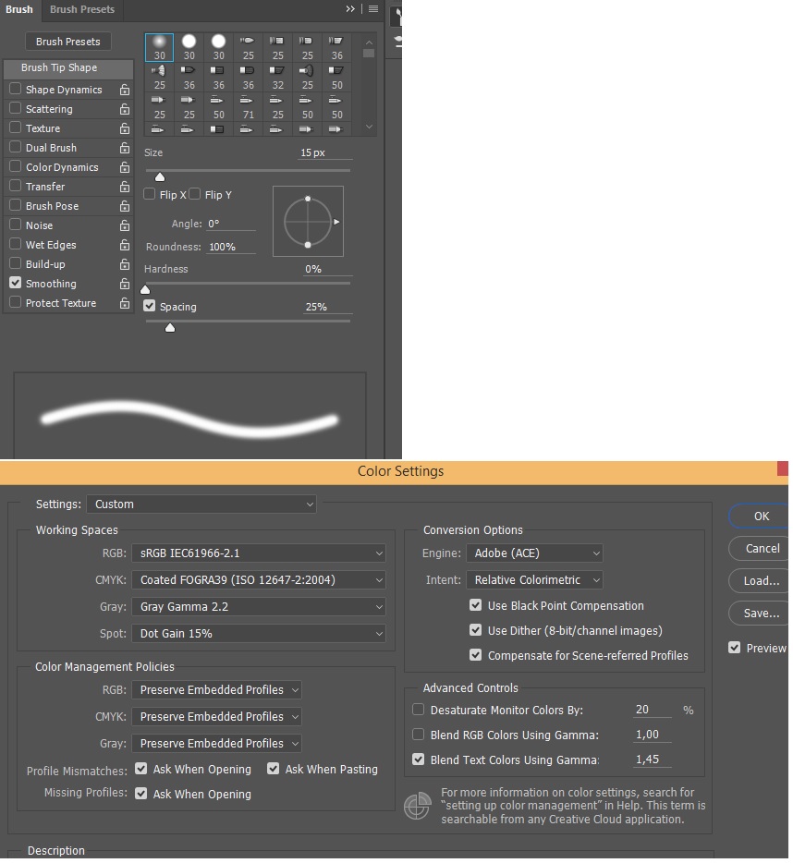Open the Gray Gamma 2.2 dropdown
The width and height of the screenshot is (793, 863).
coord(259,606)
